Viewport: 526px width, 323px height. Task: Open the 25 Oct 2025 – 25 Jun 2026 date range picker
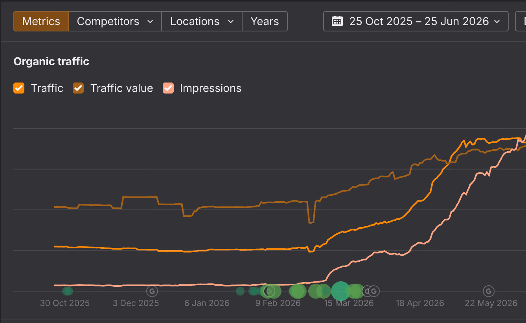[416, 21]
